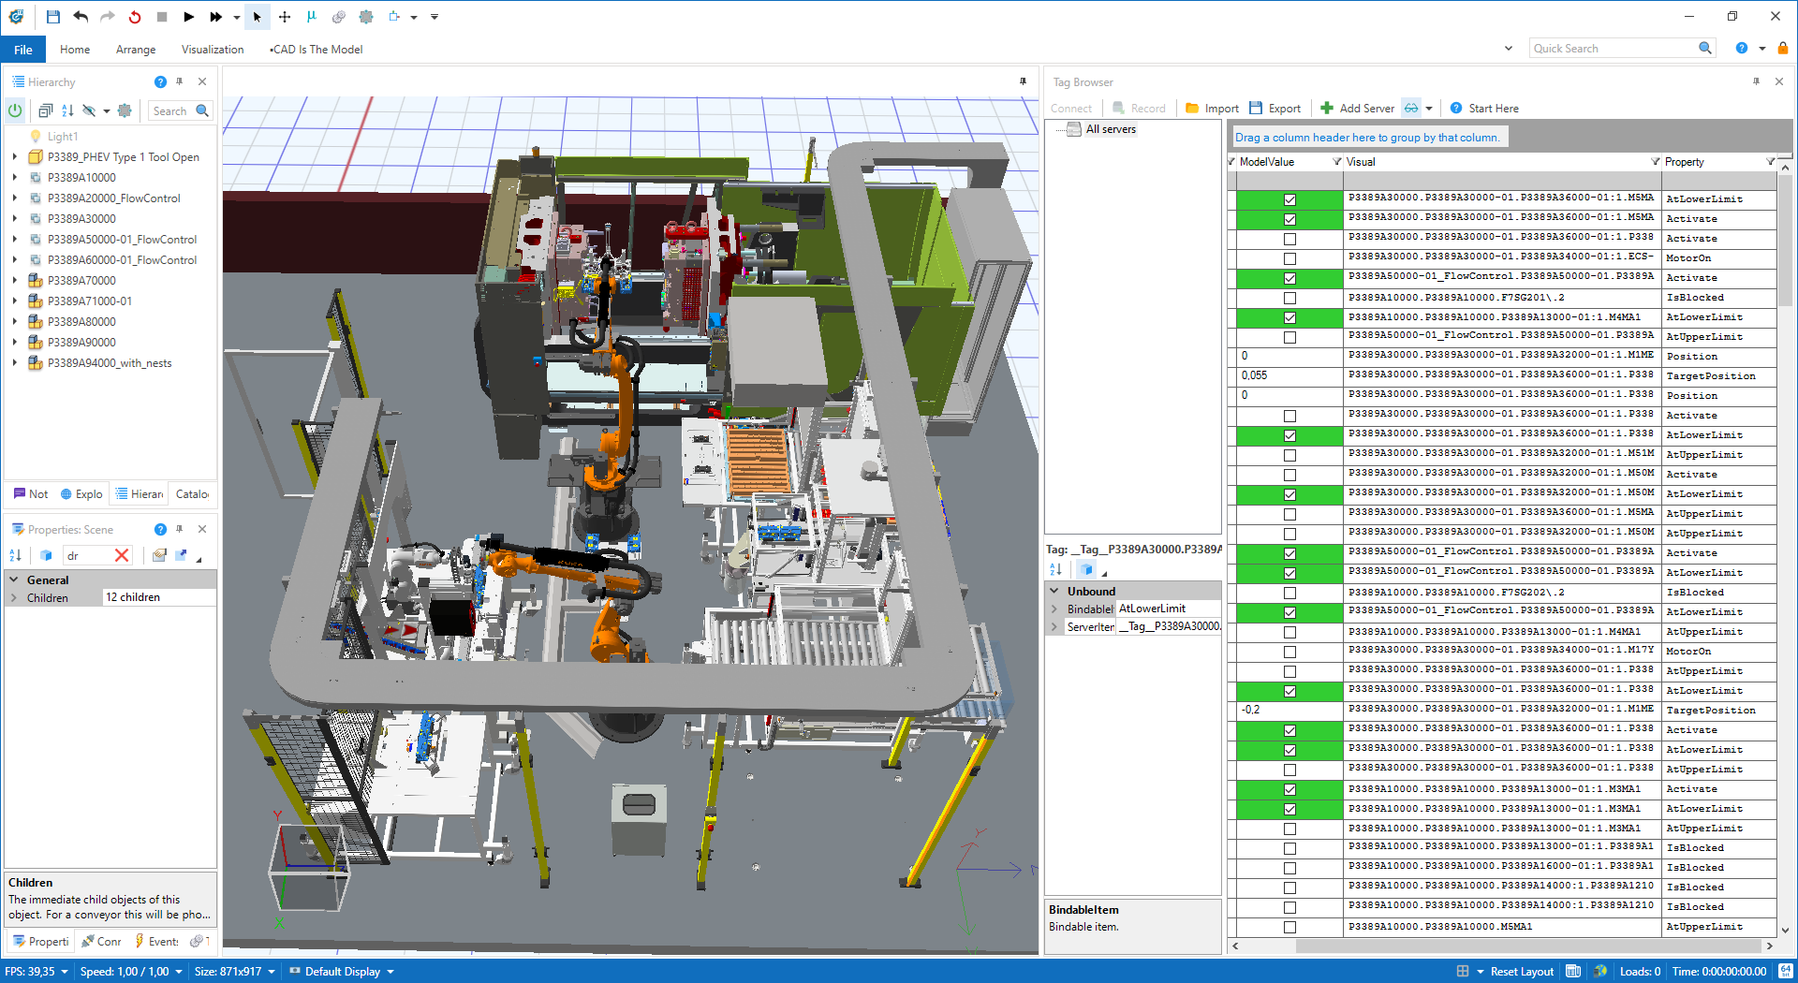Switch to the Arrange ribbon tab

pos(136,50)
